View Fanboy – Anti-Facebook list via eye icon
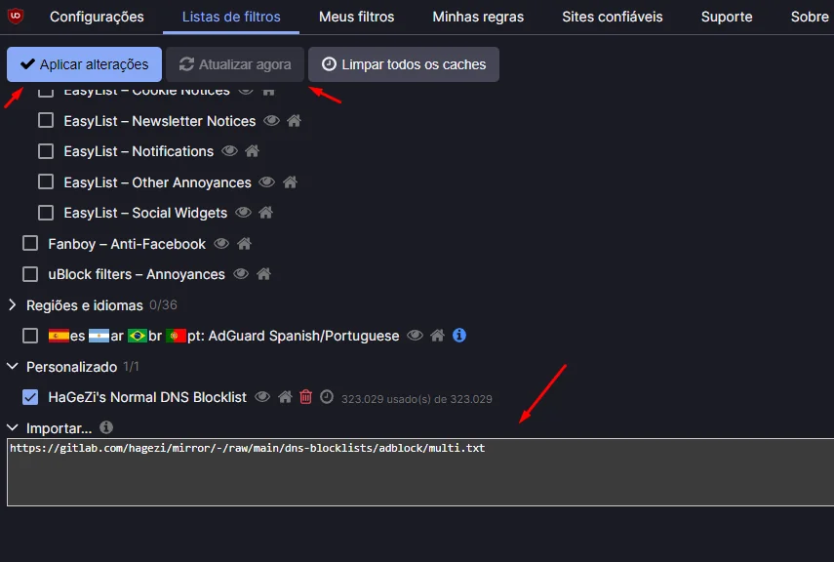This screenshot has height=562, width=834. [221, 244]
